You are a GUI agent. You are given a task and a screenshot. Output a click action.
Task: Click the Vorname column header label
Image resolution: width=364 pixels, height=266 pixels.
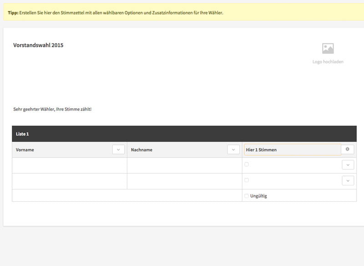tap(25, 150)
